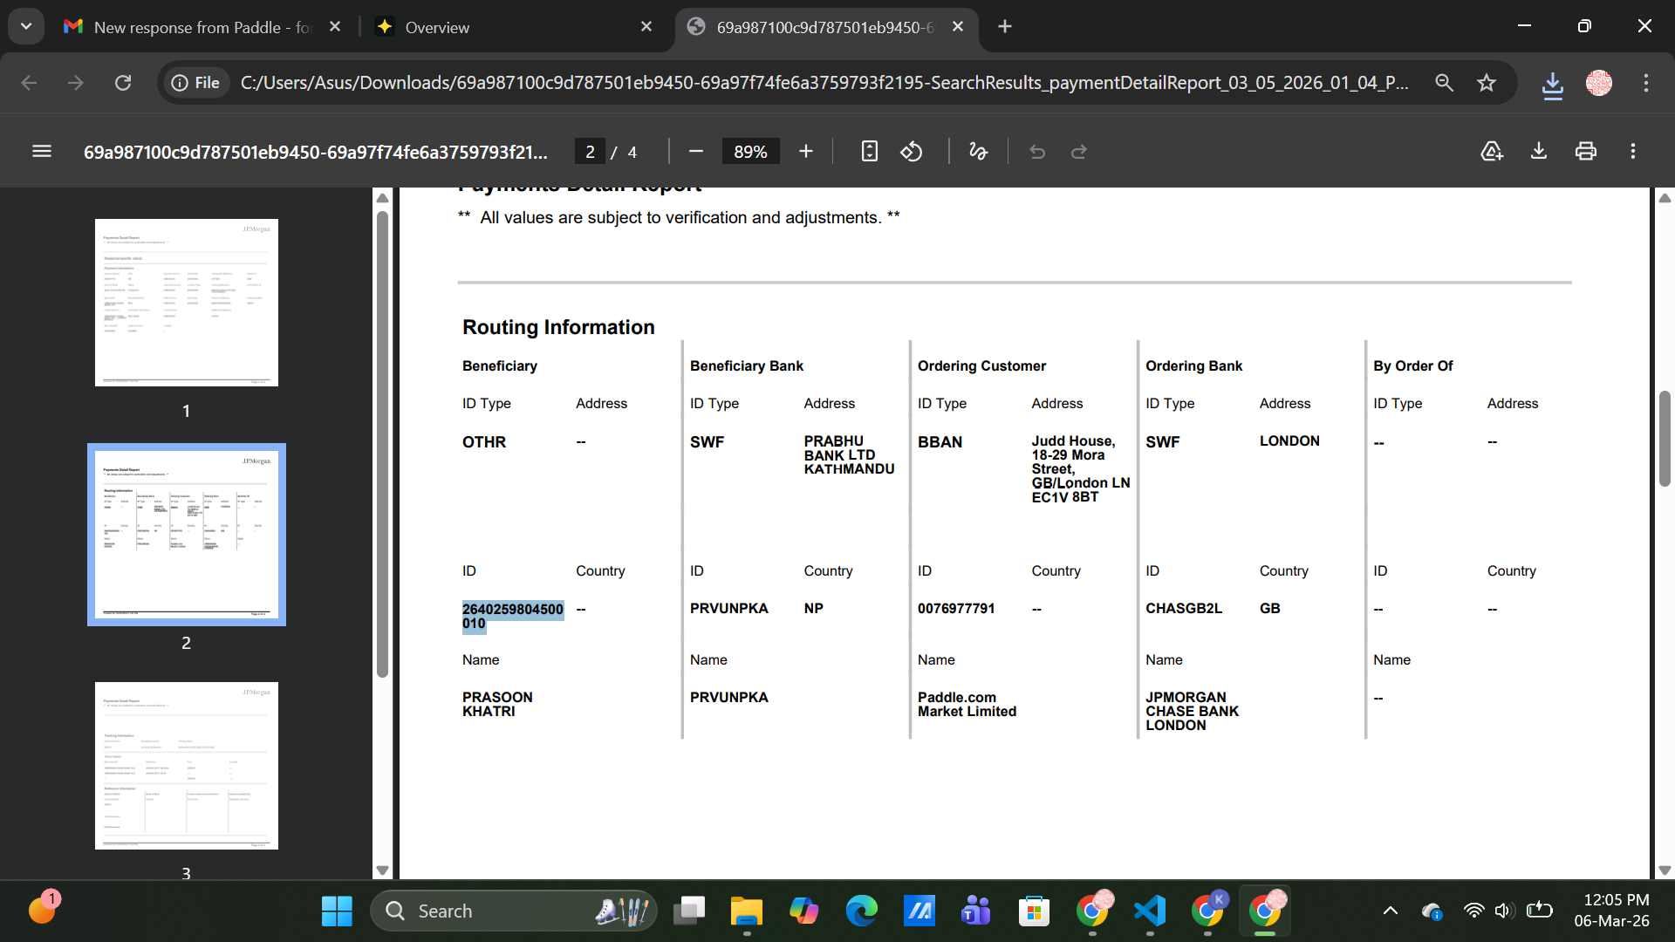1675x942 pixels.
Task: Download the PDF using toolbar icon
Action: pyautogui.click(x=1538, y=152)
